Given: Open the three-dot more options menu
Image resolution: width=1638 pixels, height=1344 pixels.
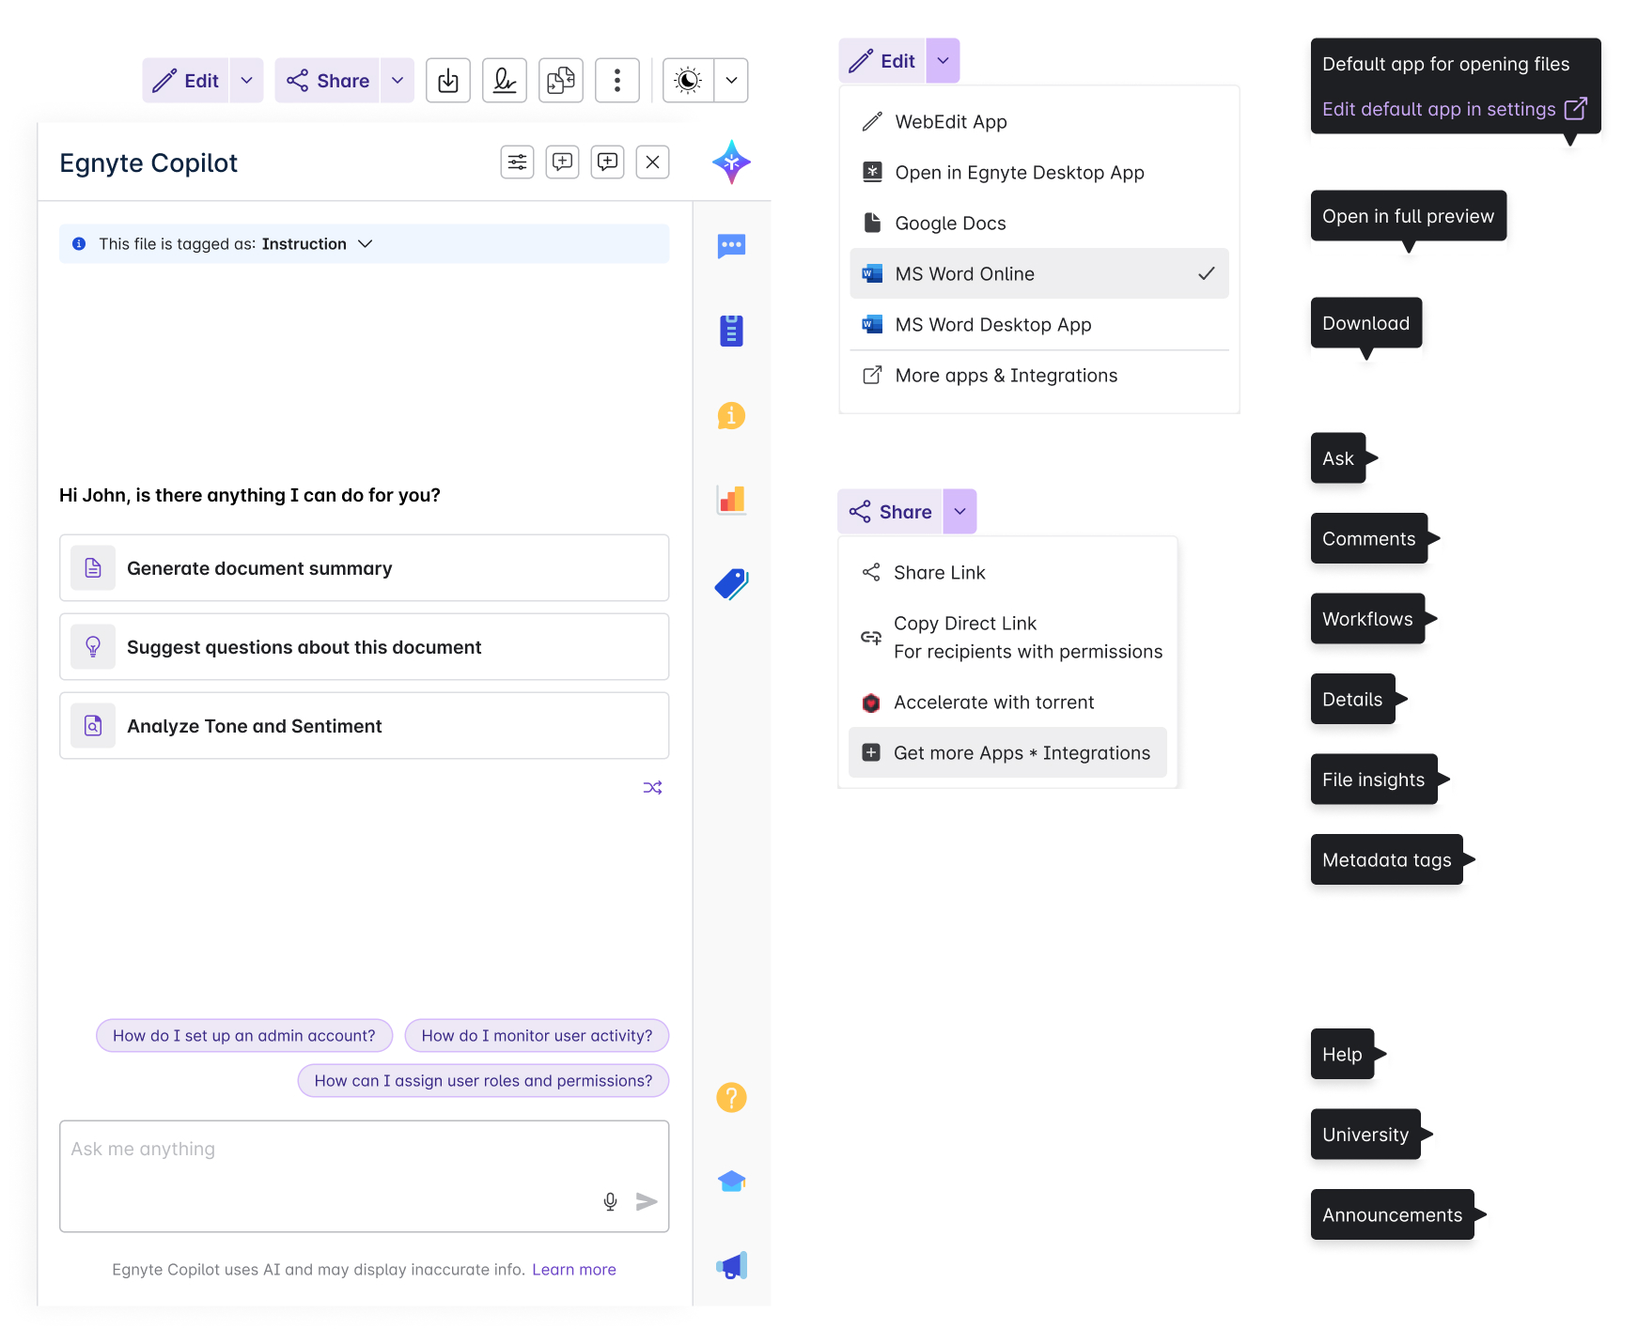Looking at the screenshot, I should click(x=617, y=81).
